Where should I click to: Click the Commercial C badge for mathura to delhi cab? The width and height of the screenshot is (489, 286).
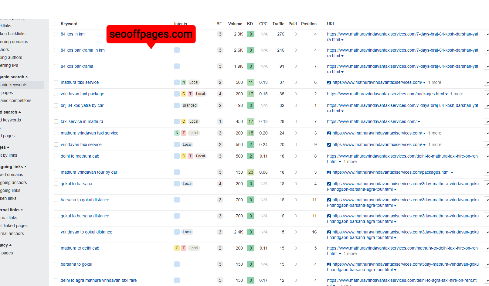coord(177,248)
